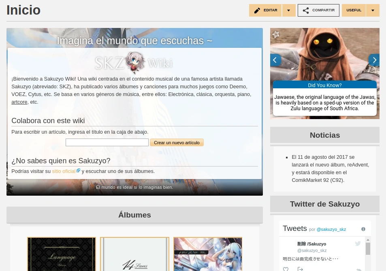Focus the new article title input box
Screen dimensions: 386x271
[x=107, y=142]
